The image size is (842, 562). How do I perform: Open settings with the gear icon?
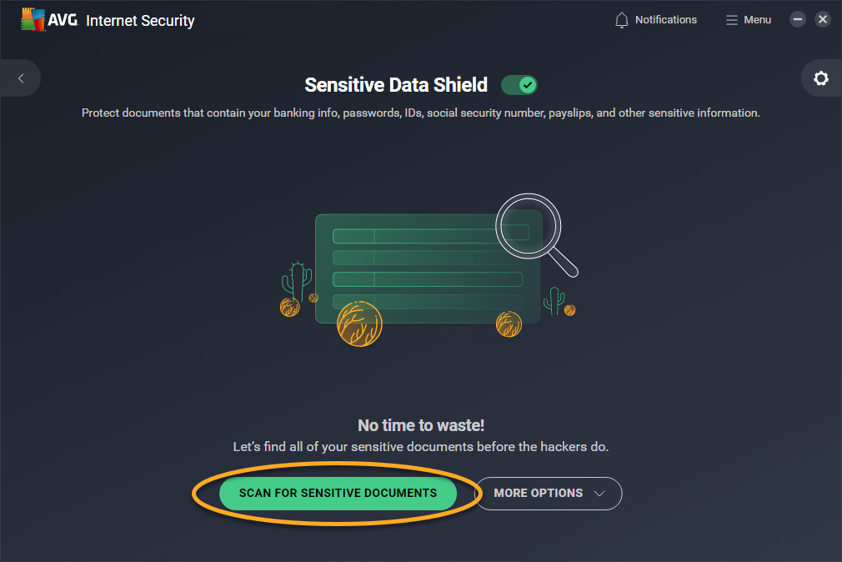point(821,78)
